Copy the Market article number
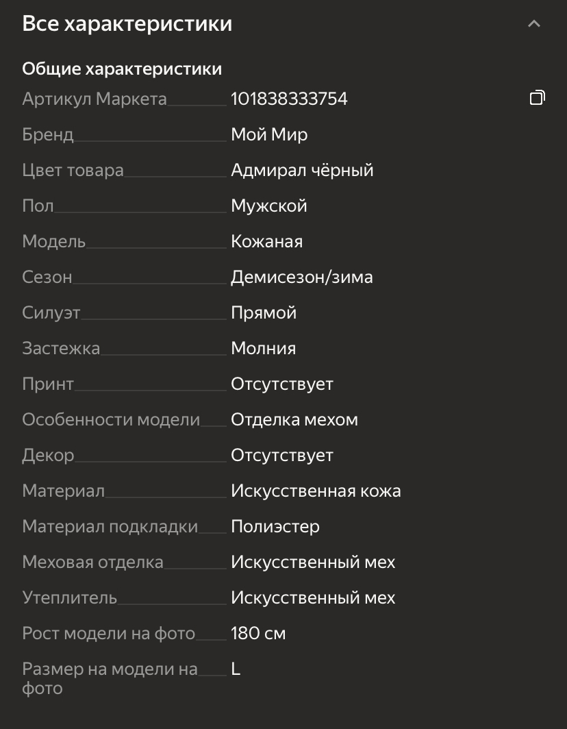 (x=537, y=99)
